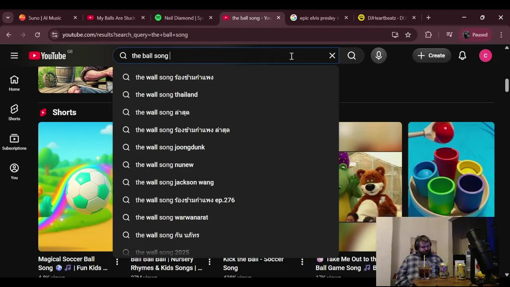Select suggestion the wall song joongdunk
The width and height of the screenshot is (510, 287).
[x=226, y=147]
